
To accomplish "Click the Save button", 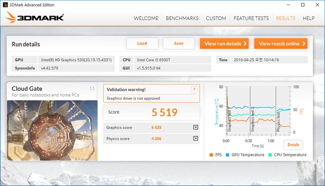I will 179,44.
